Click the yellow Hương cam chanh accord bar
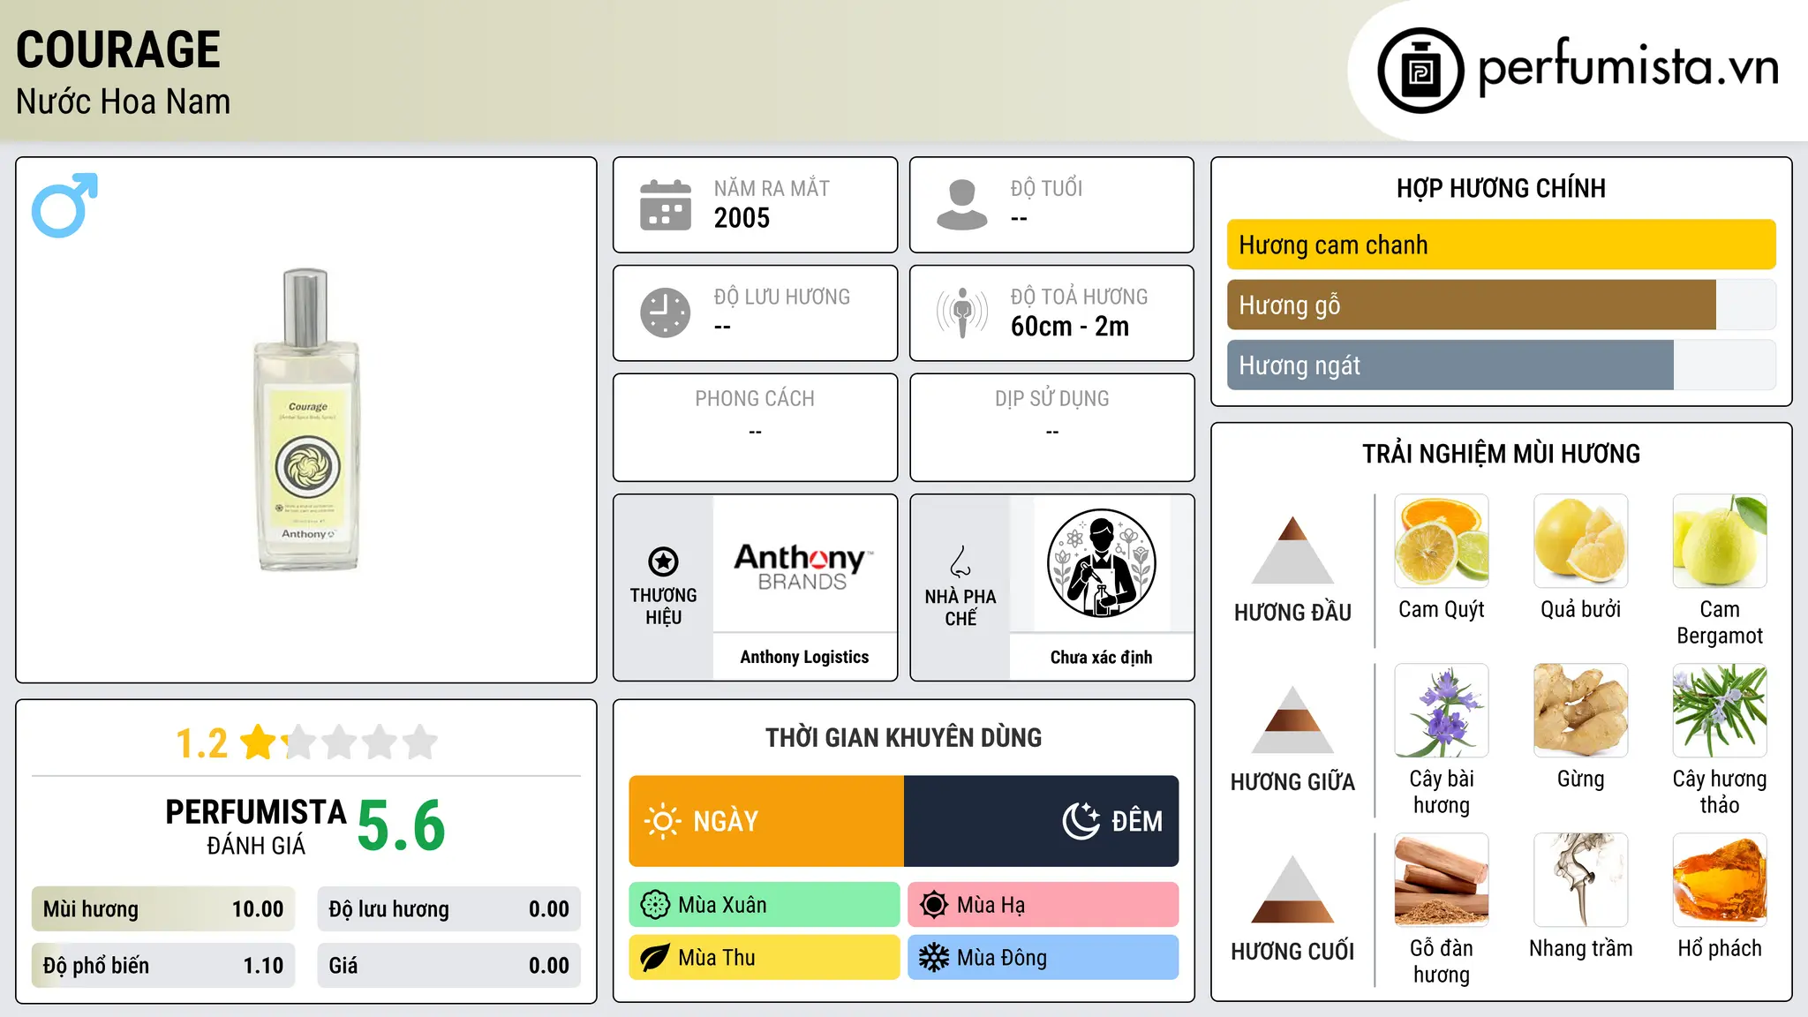This screenshot has width=1808, height=1017. [1501, 245]
